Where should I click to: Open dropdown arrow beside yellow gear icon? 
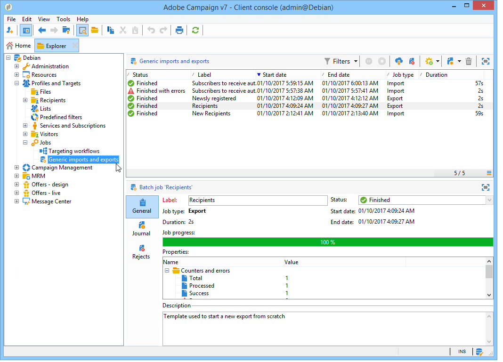coord(438,61)
